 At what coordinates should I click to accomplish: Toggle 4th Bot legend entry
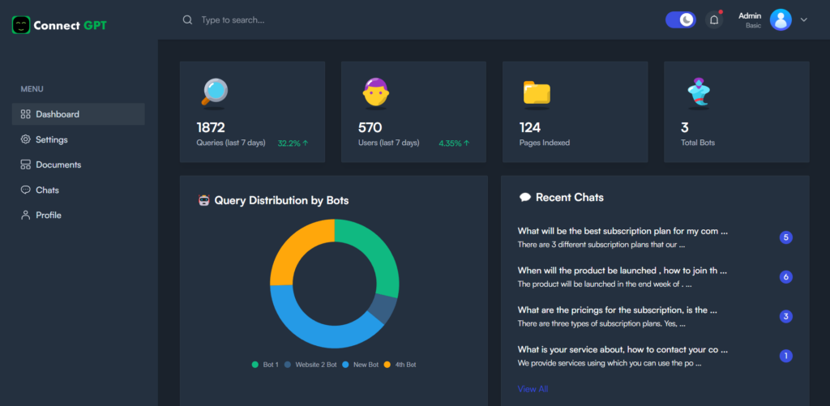[x=400, y=365]
